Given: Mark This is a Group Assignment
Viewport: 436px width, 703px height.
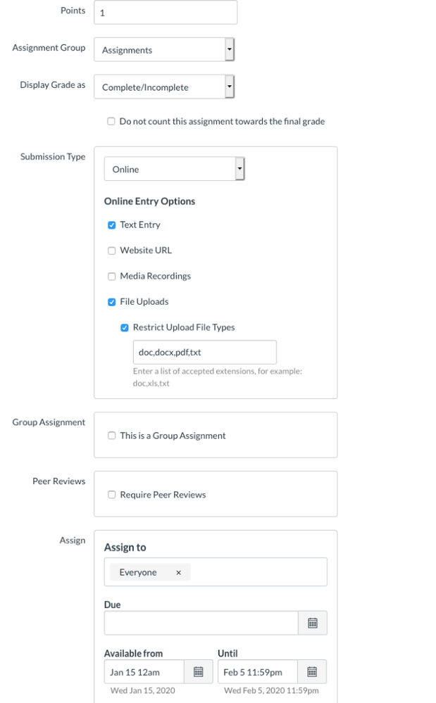Looking at the screenshot, I should tap(111, 436).
